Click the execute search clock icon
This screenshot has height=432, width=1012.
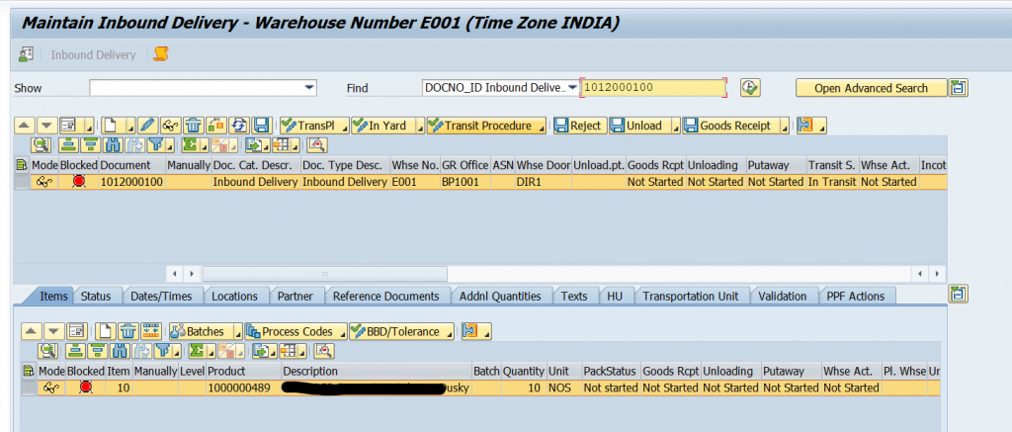pos(750,88)
